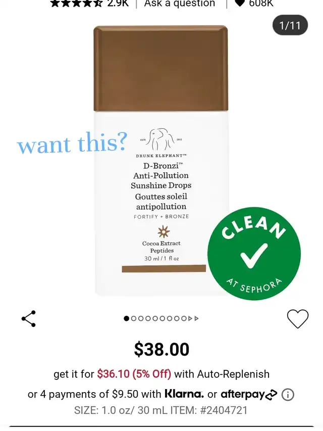Viewport: 323px width, 431px height.
Task: Select the filled first carousel dot
Action: tap(126, 319)
